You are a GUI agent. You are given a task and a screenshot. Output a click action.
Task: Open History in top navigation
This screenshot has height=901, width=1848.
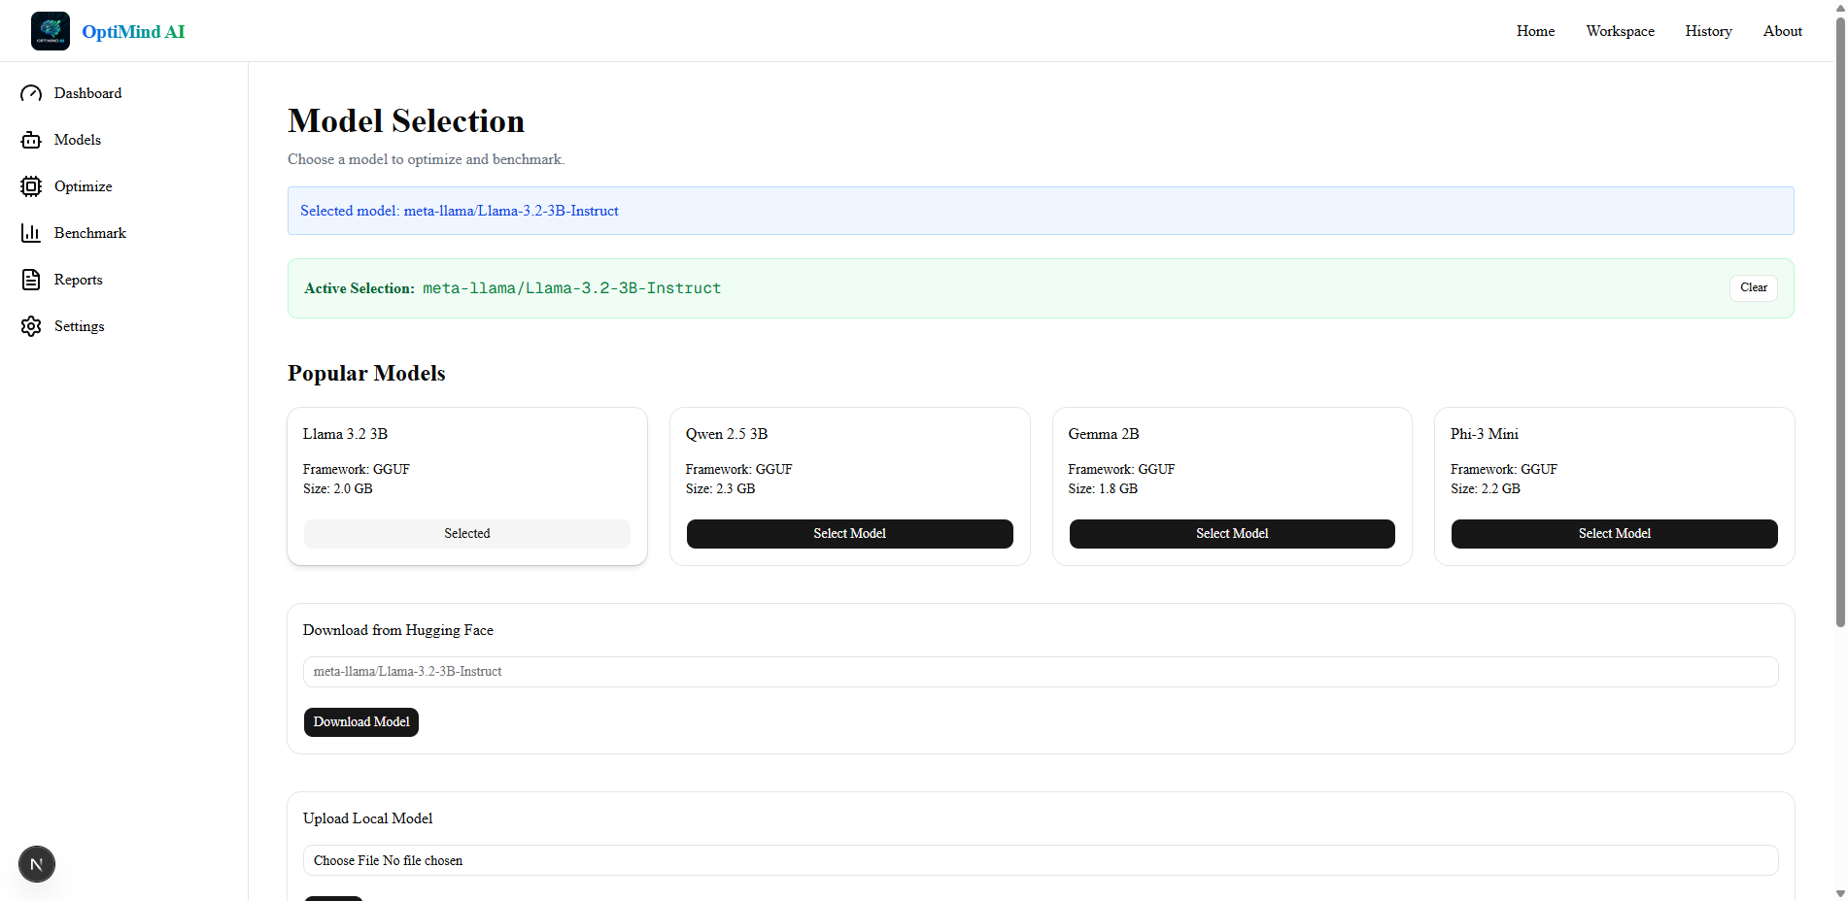pos(1708,31)
